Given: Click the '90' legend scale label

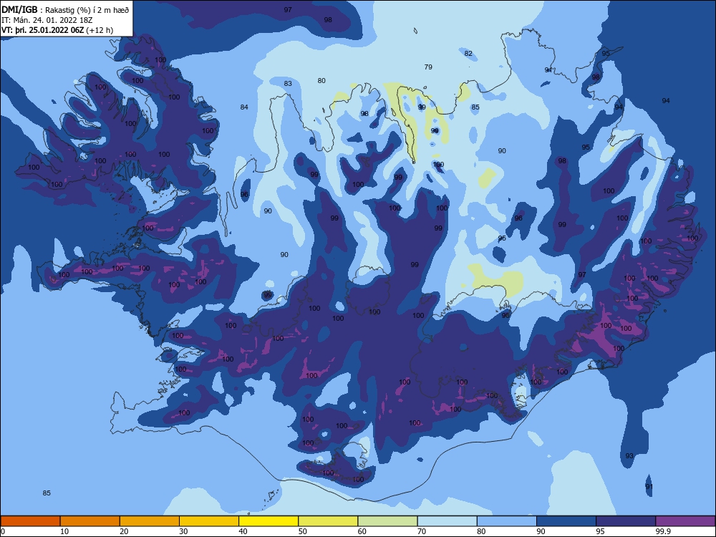Looking at the screenshot, I should tap(541, 531).
